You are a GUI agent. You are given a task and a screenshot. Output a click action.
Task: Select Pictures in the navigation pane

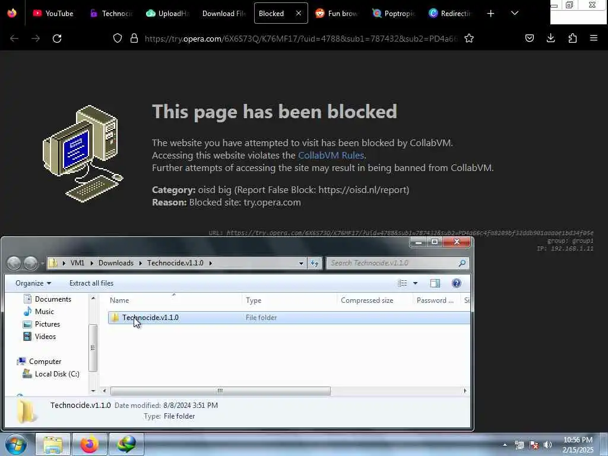coord(42,324)
